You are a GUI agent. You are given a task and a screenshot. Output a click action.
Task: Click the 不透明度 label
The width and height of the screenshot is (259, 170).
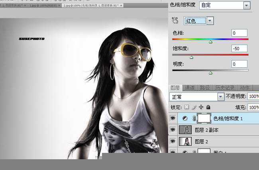point(236,96)
